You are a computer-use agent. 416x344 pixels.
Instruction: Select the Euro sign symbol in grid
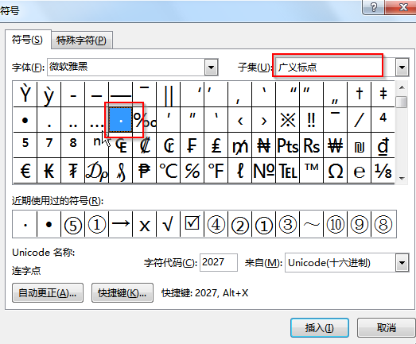[x=25, y=170]
